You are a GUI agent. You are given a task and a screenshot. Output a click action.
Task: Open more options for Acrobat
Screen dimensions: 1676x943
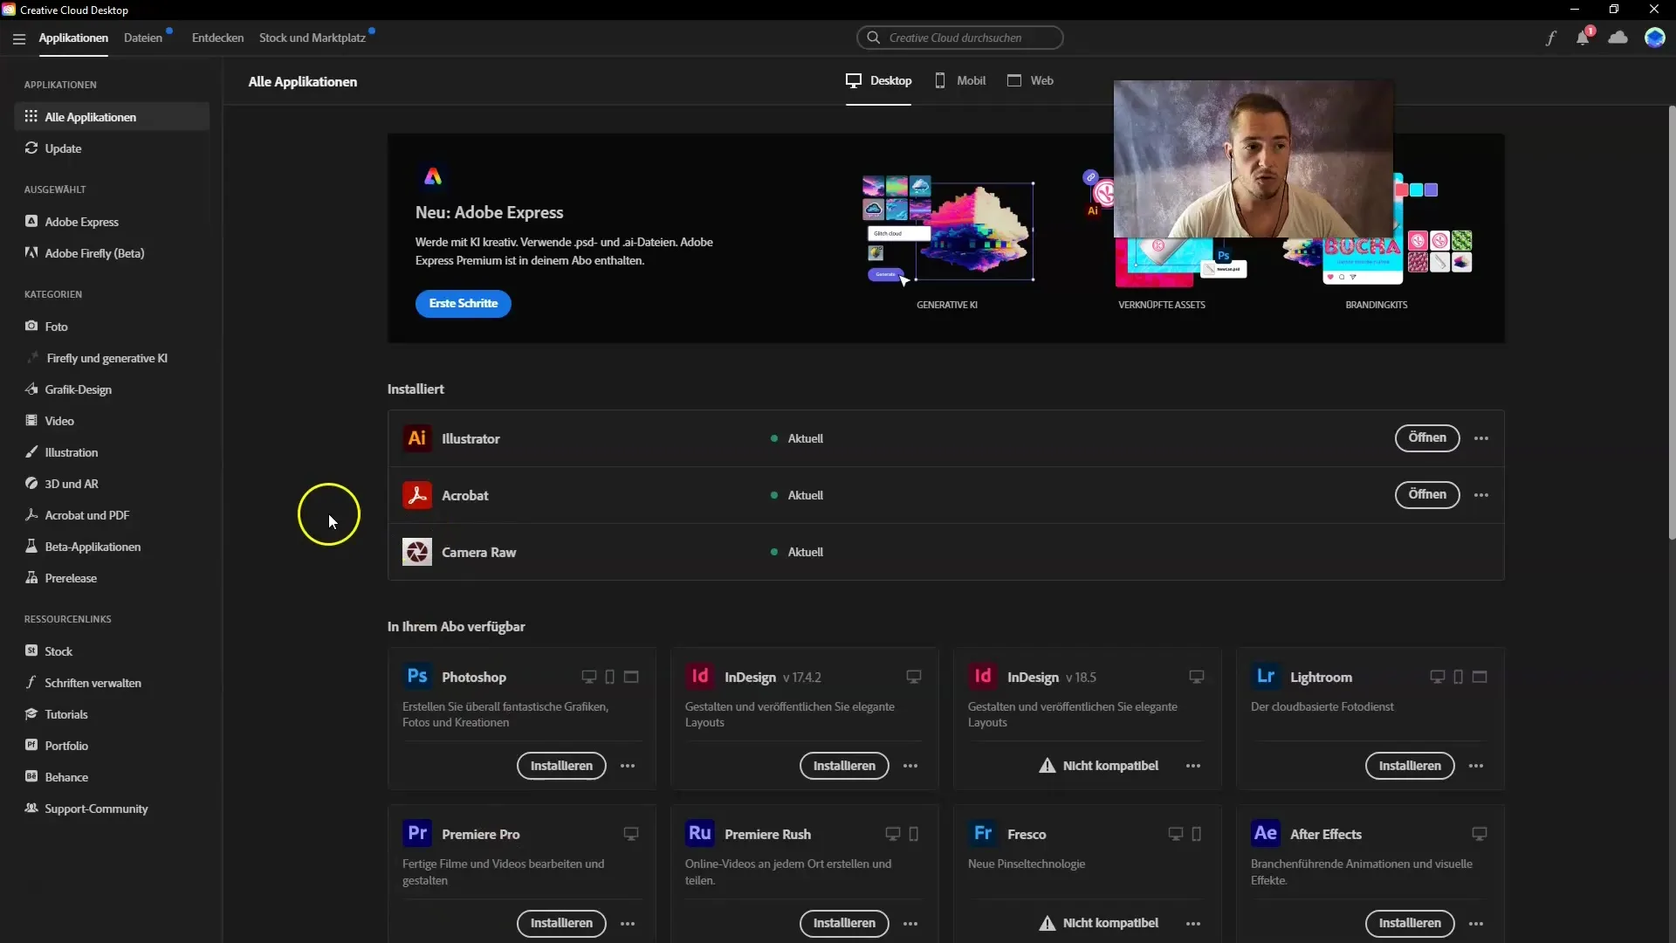[1481, 495]
